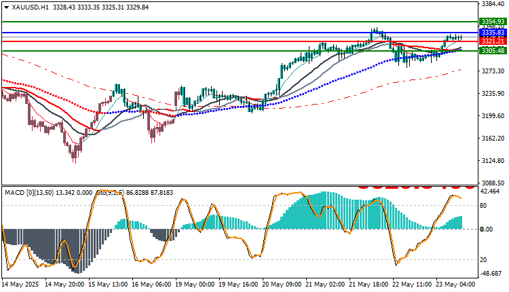Click the -48.687 indicator scale value

[491, 274]
